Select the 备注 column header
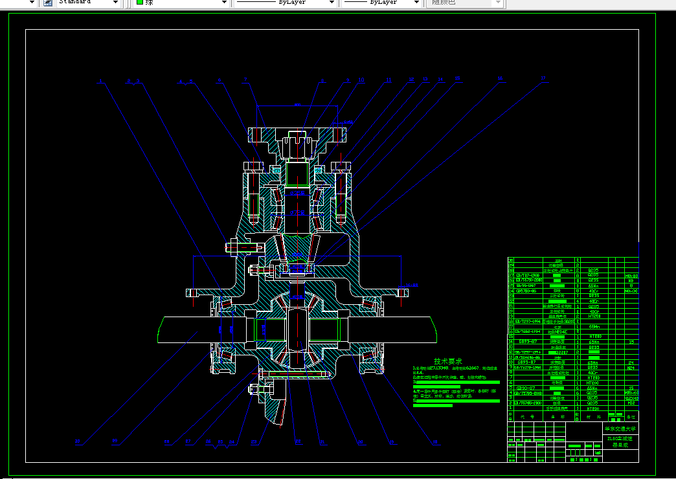The image size is (676, 479). (631, 416)
